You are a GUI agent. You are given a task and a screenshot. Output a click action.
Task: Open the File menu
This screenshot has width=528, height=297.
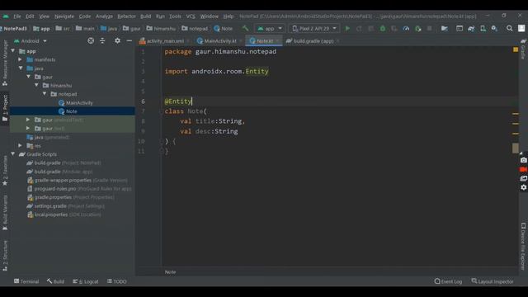16,16
